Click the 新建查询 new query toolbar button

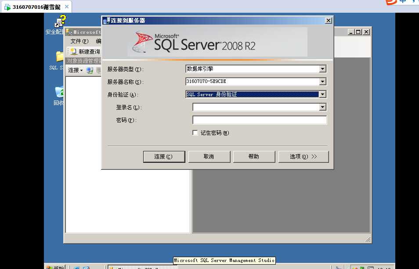(86, 51)
